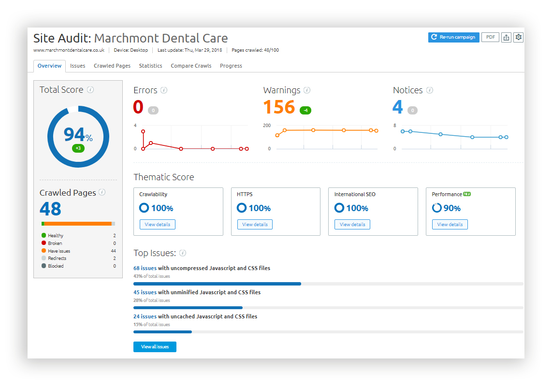
Task: Click the crawled pages status distribution bar
Action: 78,224
